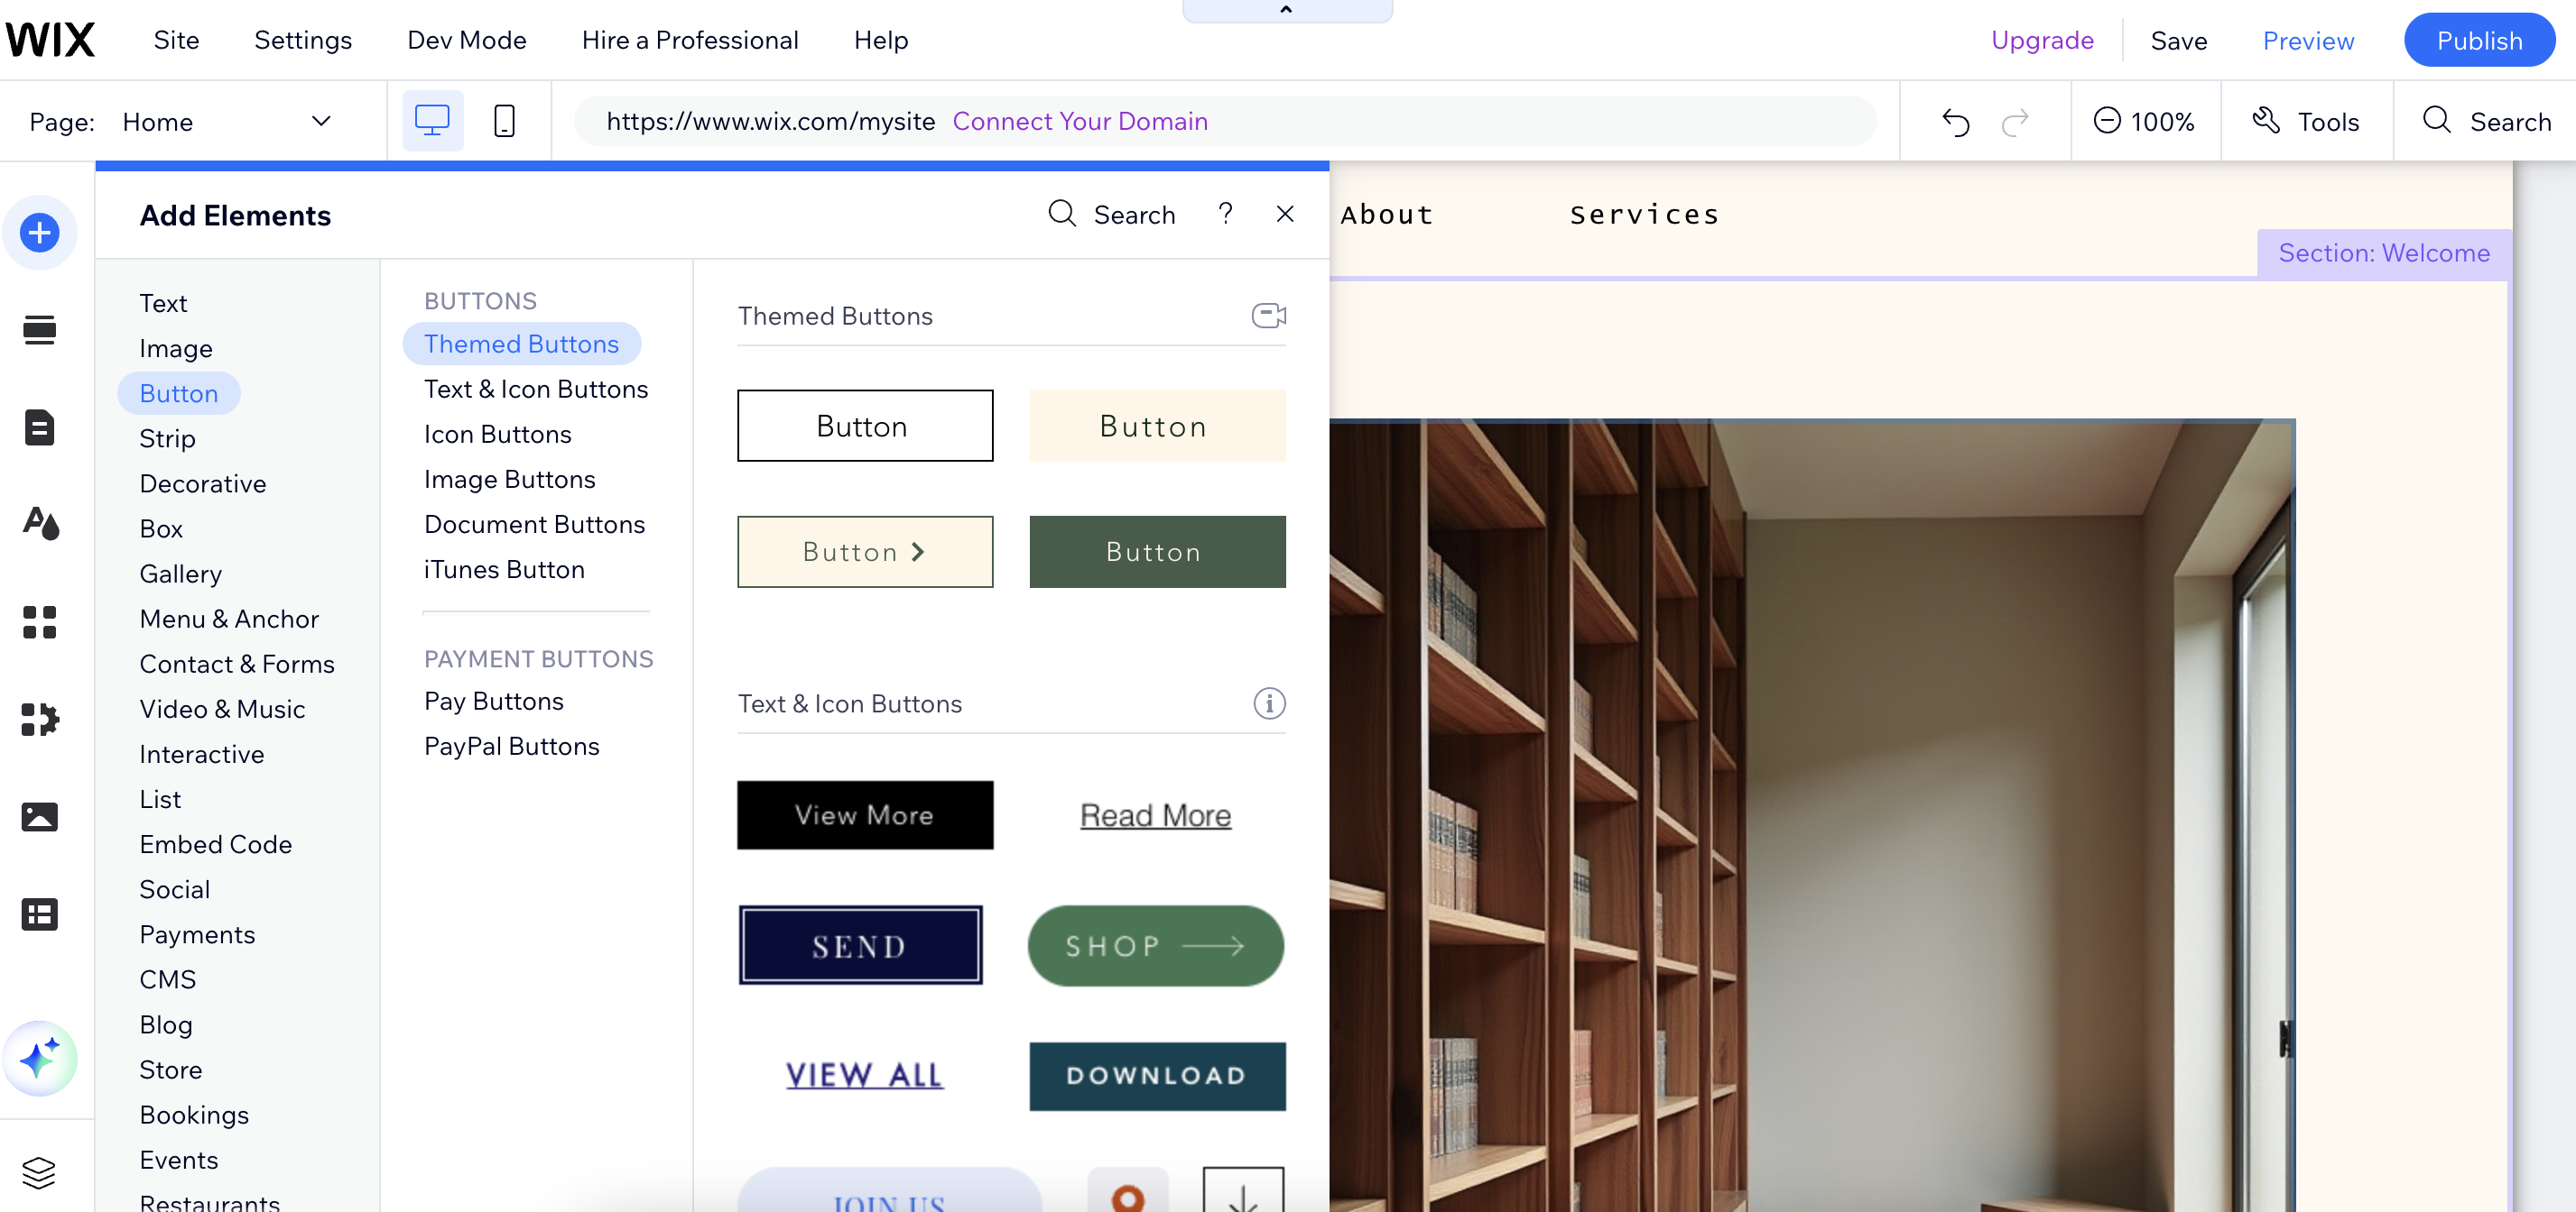
Task: Open the Site Design icon in sidebar
Action: click(x=40, y=524)
